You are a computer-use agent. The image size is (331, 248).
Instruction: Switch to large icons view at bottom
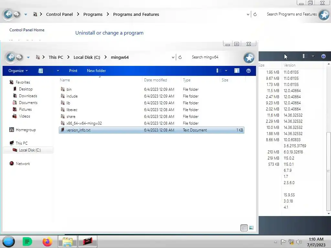[251, 228]
